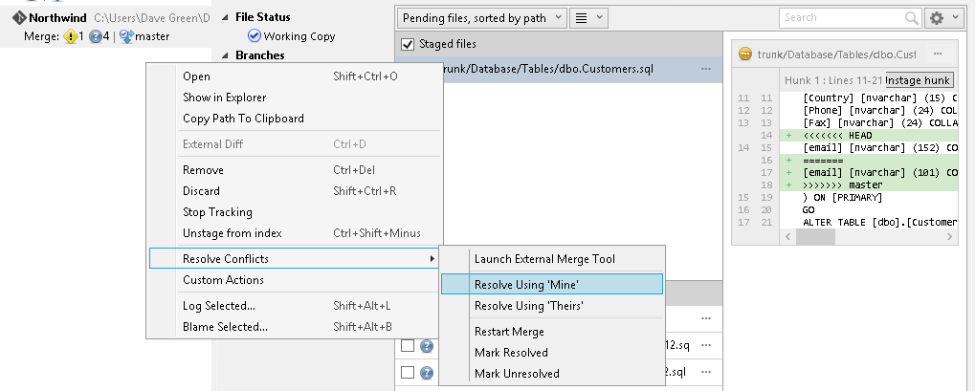This screenshot has width=975, height=391.
Task: Click the orange conflict icon in diff header
Action: click(745, 54)
